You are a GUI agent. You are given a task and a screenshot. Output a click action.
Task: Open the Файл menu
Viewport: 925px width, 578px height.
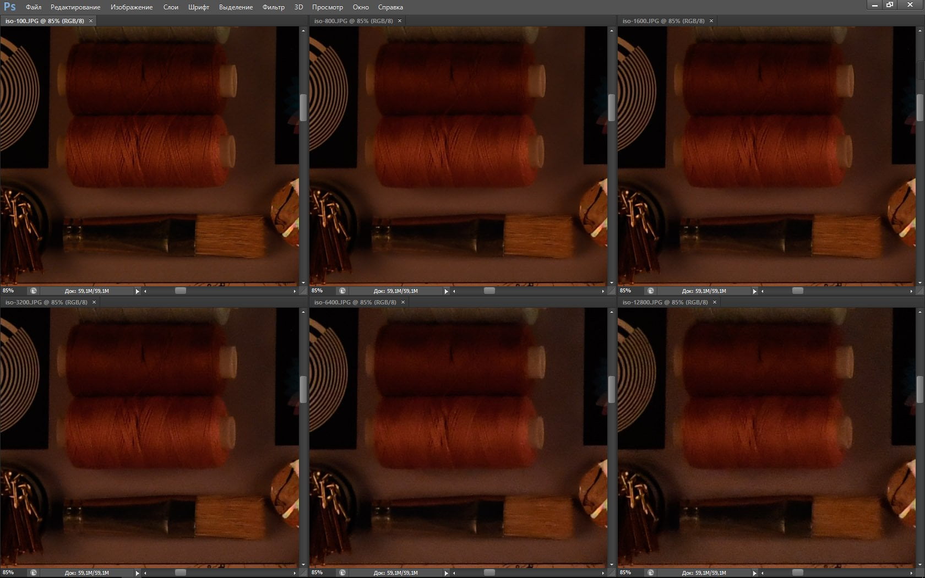33,7
